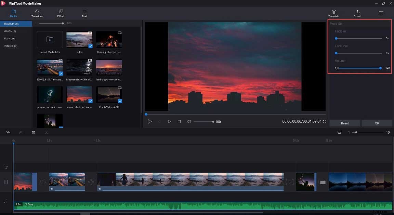Open the hamburger menu at top right
This screenshot has width=394, height=215.
381,13
